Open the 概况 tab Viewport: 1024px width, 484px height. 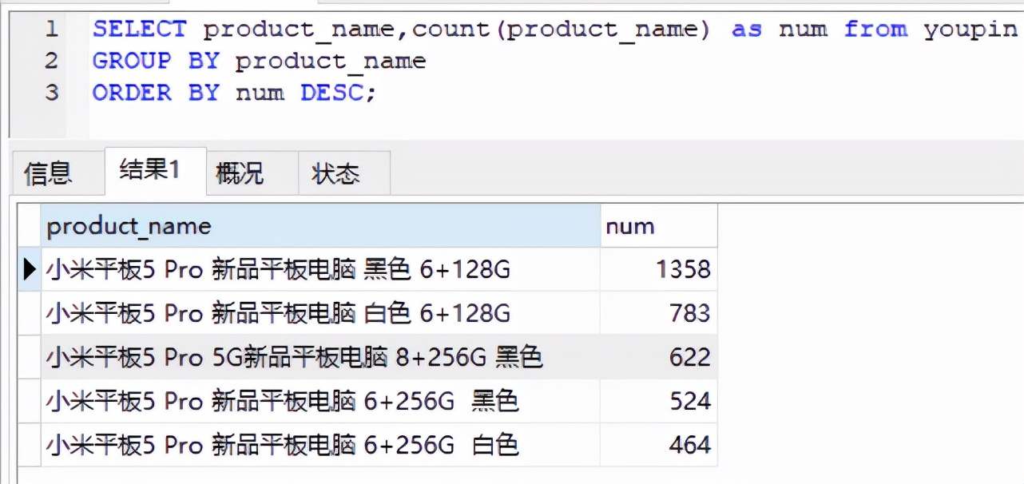[x=252, y=173]
